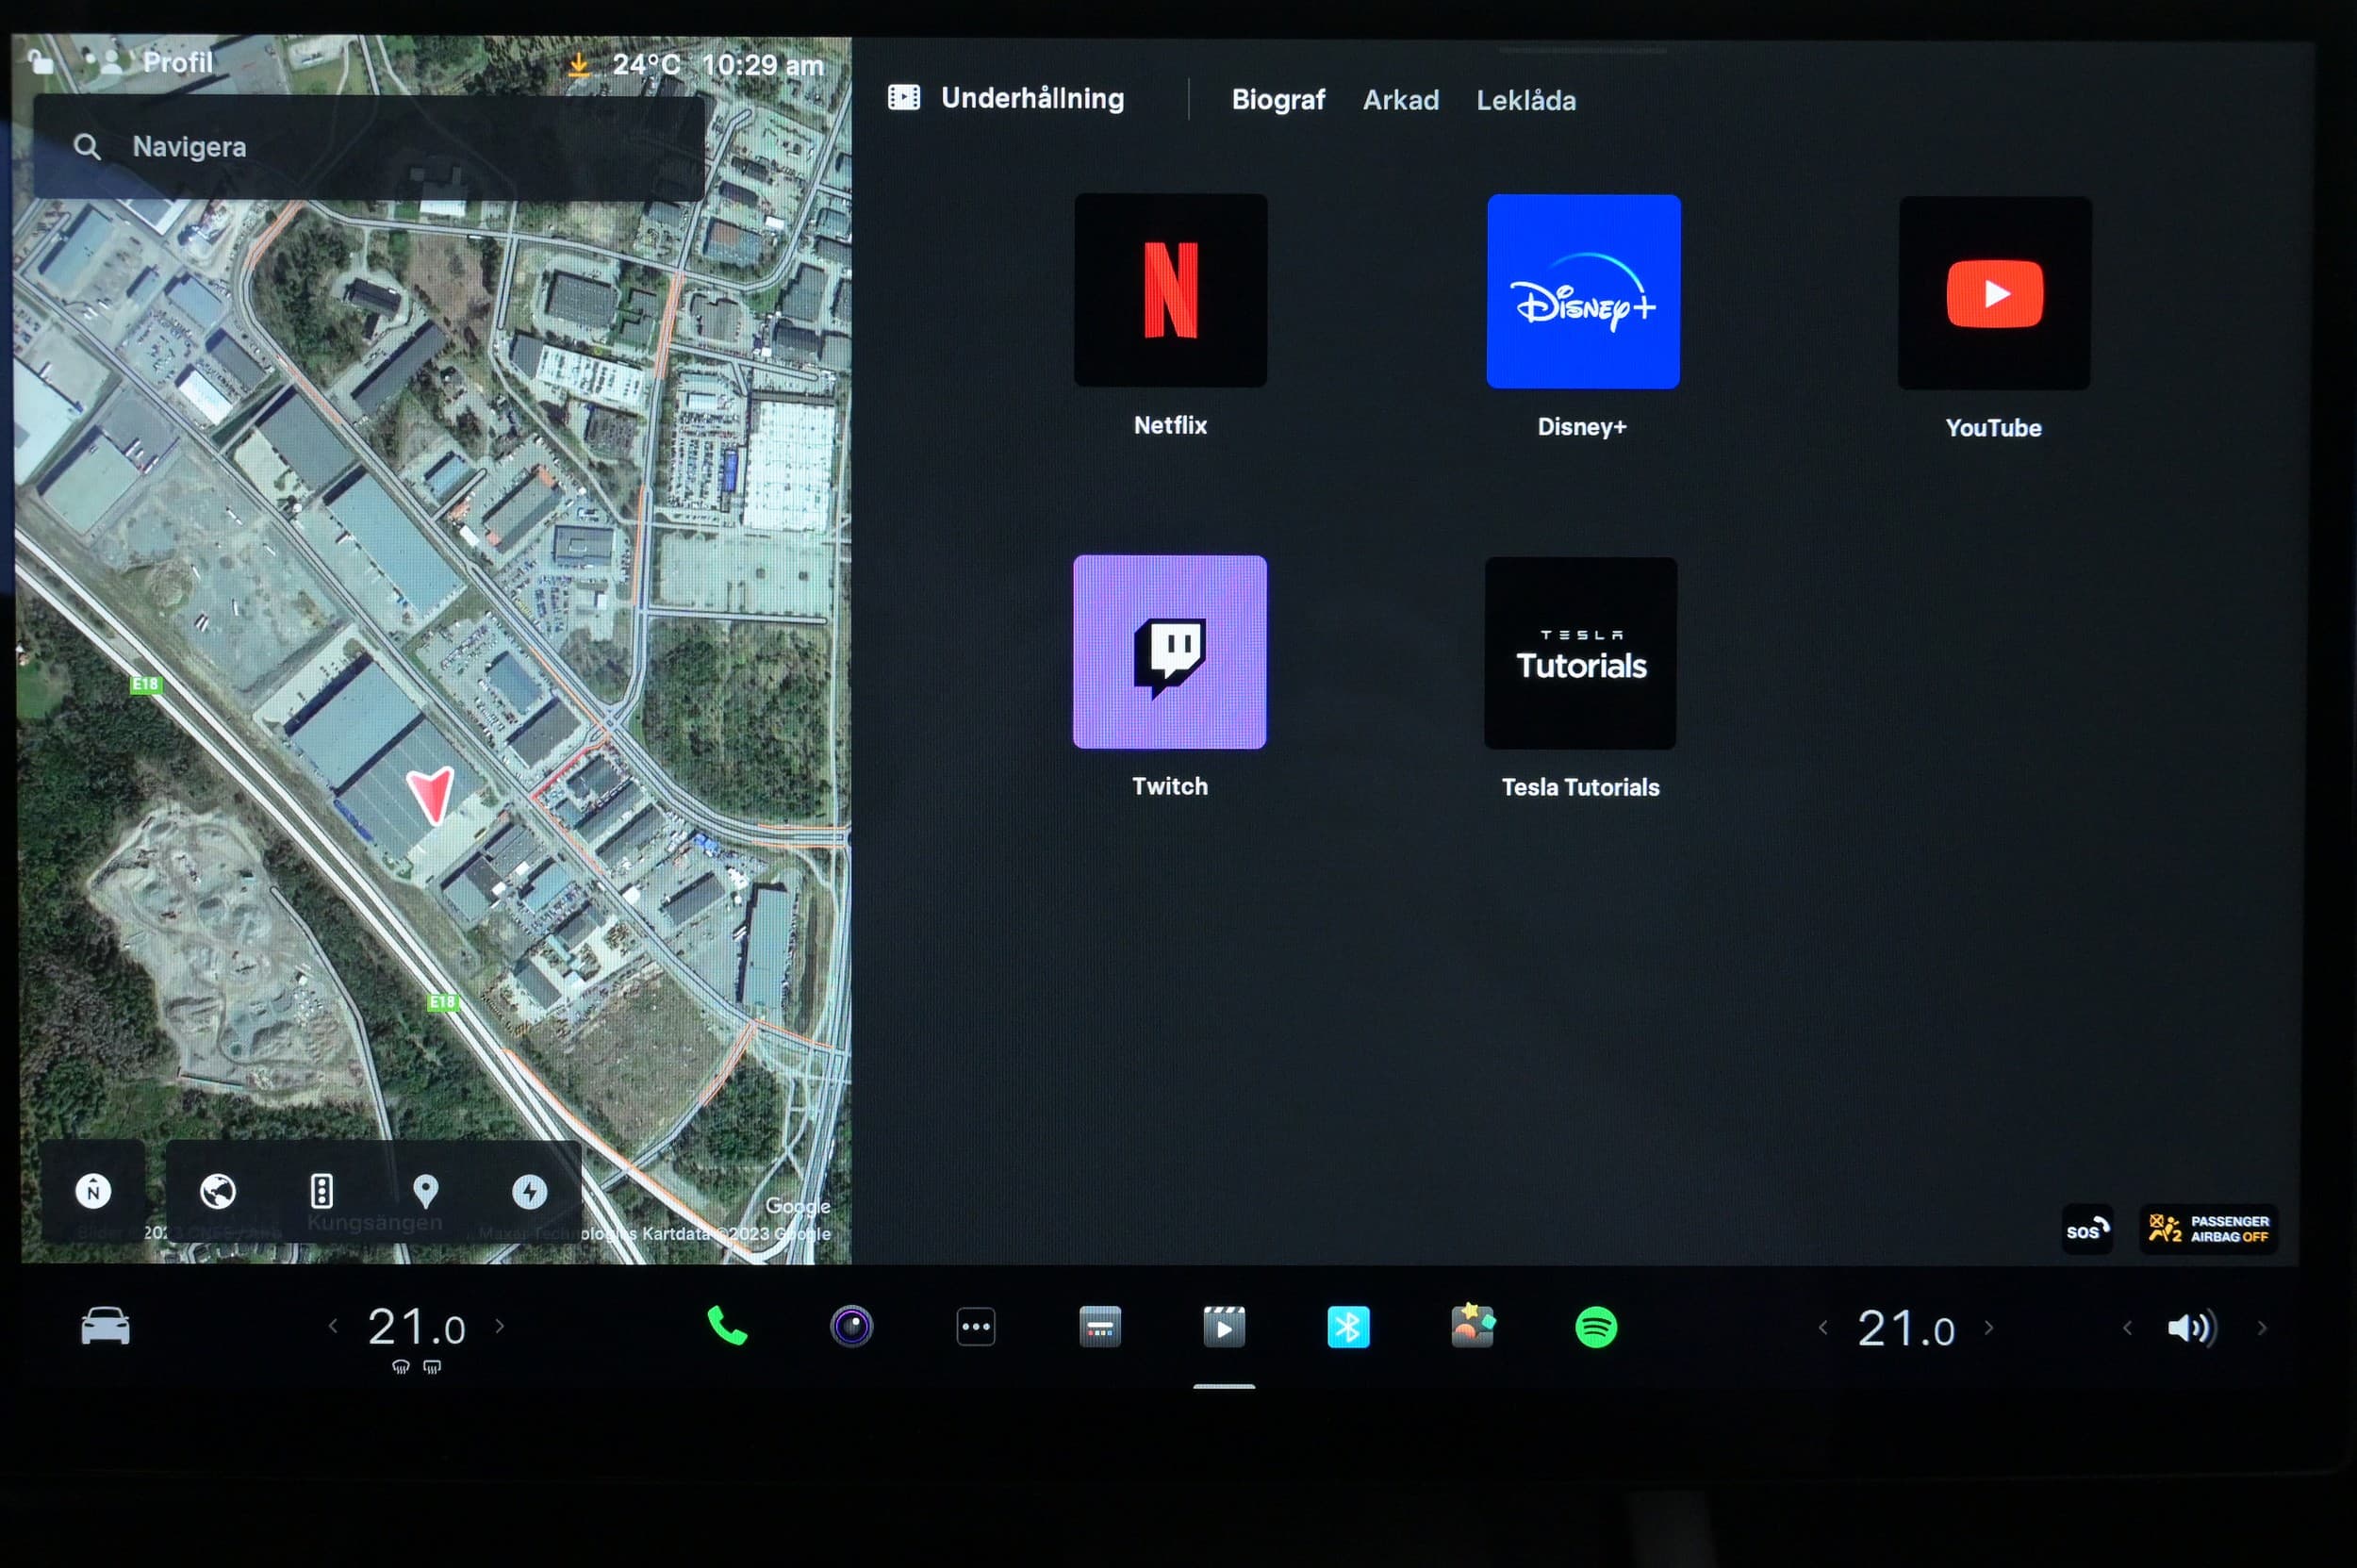
Task: Open Bluetooth settings icon
Action: point(1347,1328)
